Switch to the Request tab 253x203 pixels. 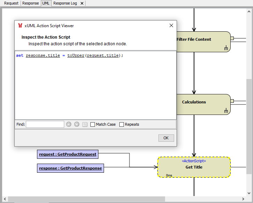[11, 3]
